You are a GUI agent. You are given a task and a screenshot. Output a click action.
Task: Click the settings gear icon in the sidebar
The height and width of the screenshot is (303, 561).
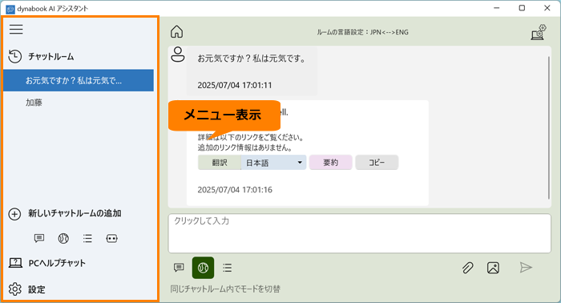15,289
